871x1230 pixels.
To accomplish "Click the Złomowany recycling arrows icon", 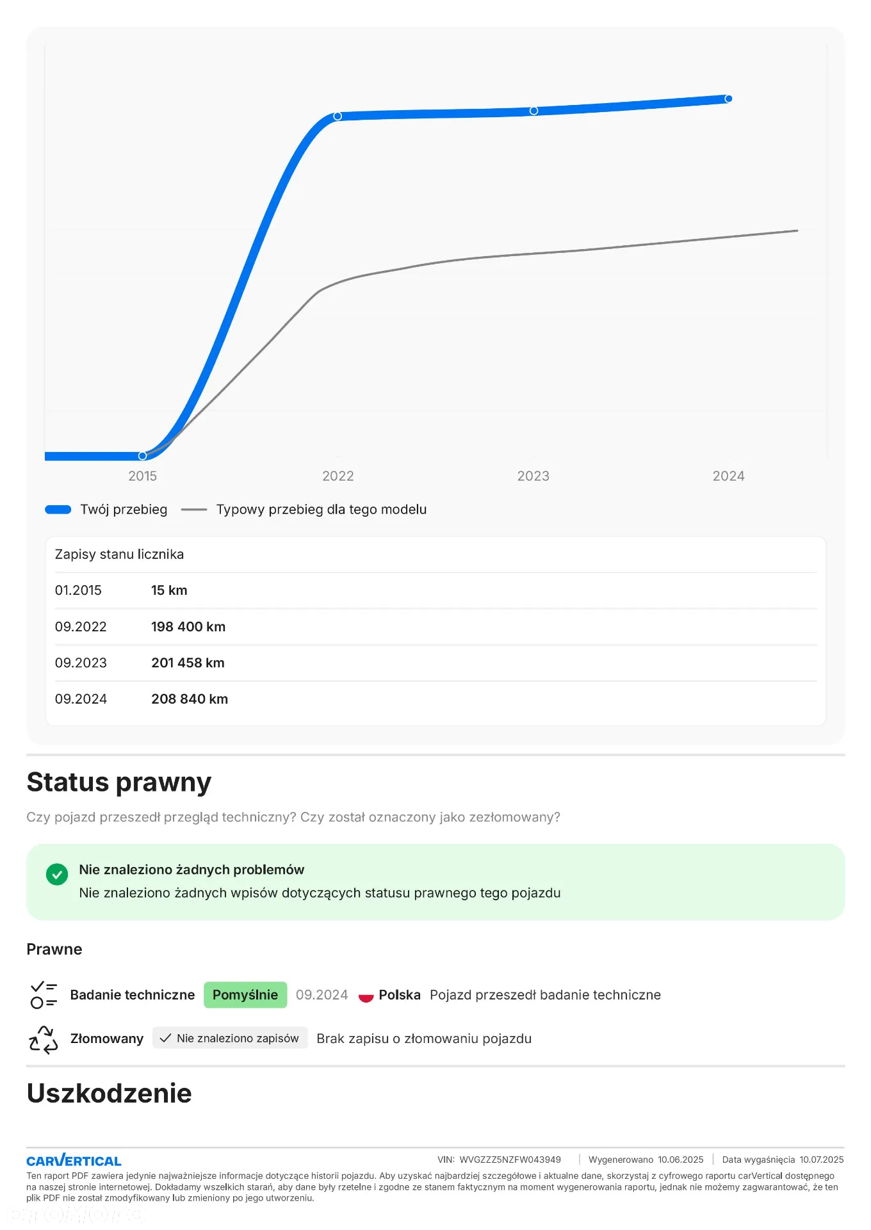I will [44, 1039].
